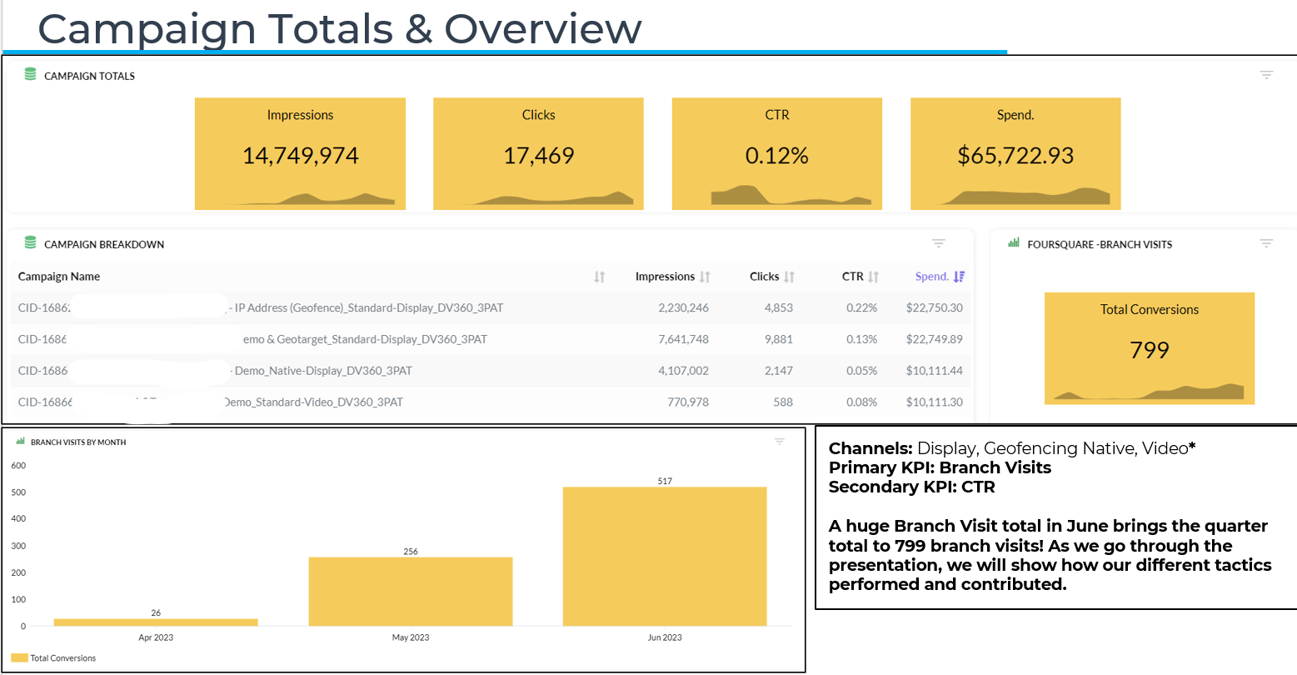Viewport: 1297px width, 675px height.
Task: Click the Foursquare Branch Visits chart icon
Action: [1014, 243]
